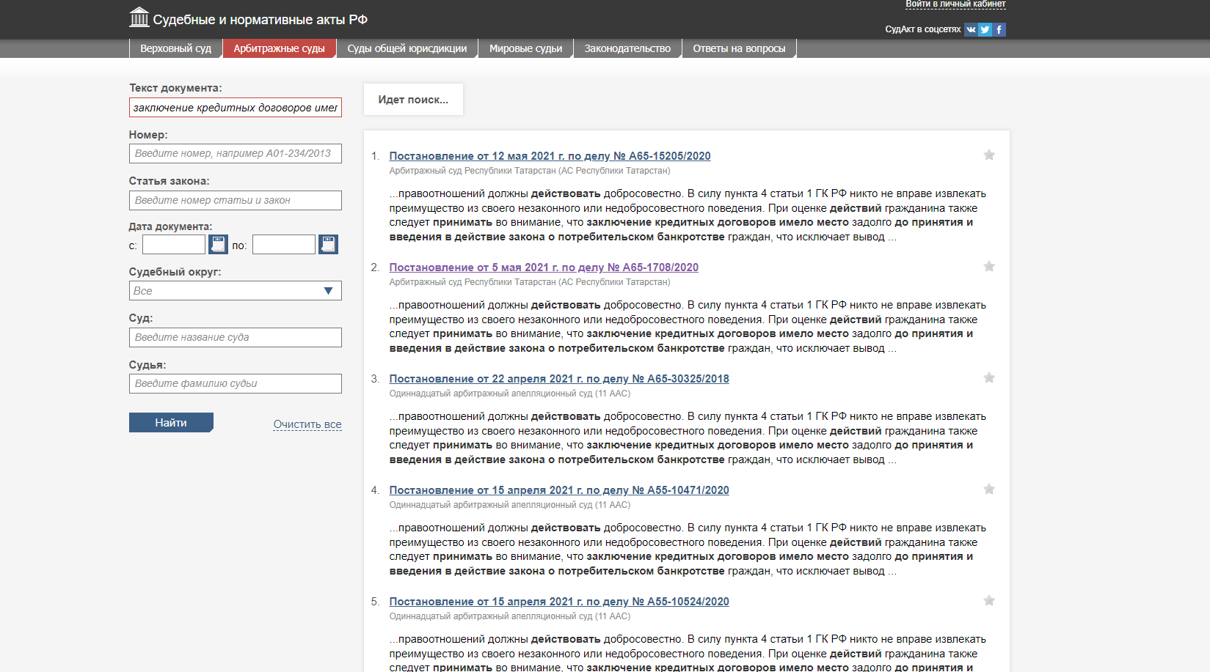Toggle favorite star for case A65-30325/2018
This screenshot has width=1210, height=672.
coord(988,378)
